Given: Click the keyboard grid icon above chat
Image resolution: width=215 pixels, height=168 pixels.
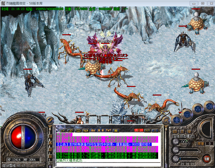Looking at the screenshot, I should coord(116,131).
